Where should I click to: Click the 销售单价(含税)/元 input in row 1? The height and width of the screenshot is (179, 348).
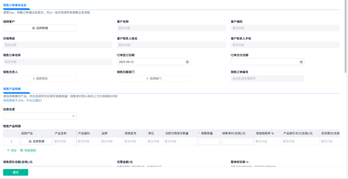pyautogui.click(x=238, y=141)
